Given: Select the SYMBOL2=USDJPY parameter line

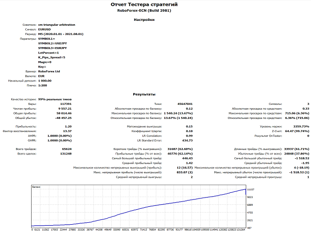Looking at the screenshot, I should [x=52, y=43].
